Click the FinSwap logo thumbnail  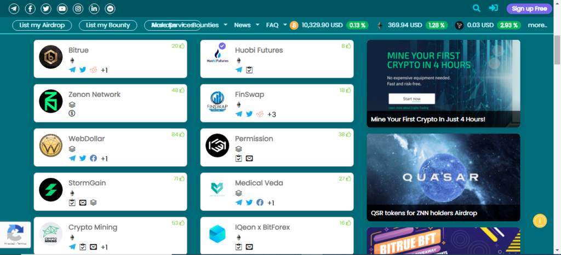tap(217, 101)
